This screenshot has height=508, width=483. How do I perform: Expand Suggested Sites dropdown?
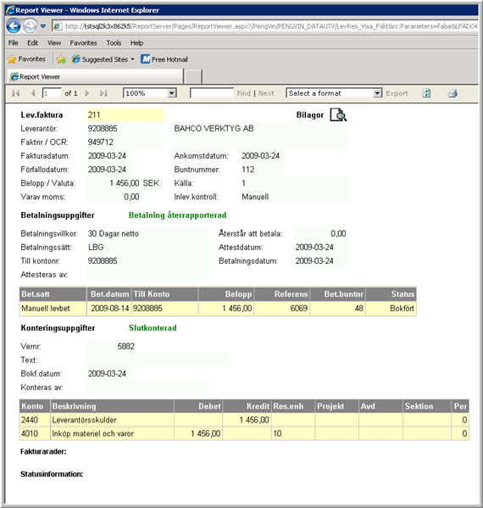(132, 59)
